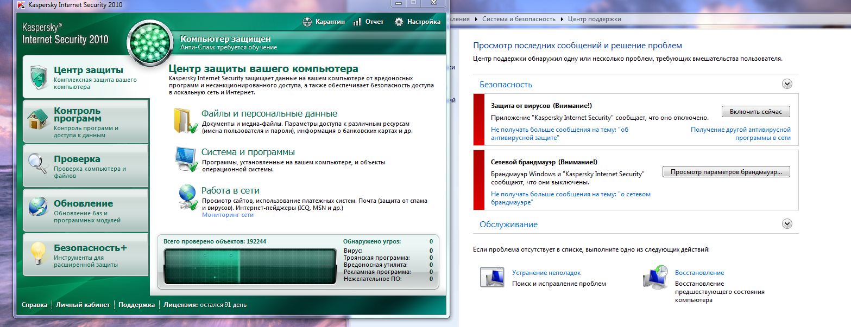The image size is (851, 327).
Task: Click the Kaspersky window close button
Action: point(434,3)
